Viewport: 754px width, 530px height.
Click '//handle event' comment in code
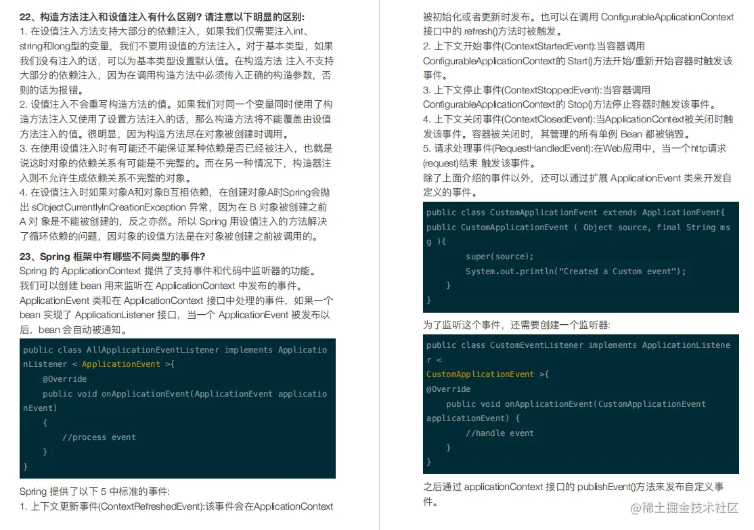(x=499, y=433)
